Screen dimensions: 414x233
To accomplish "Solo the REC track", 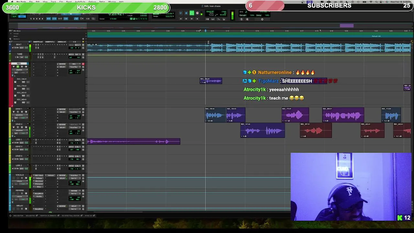I will point(22,67).
